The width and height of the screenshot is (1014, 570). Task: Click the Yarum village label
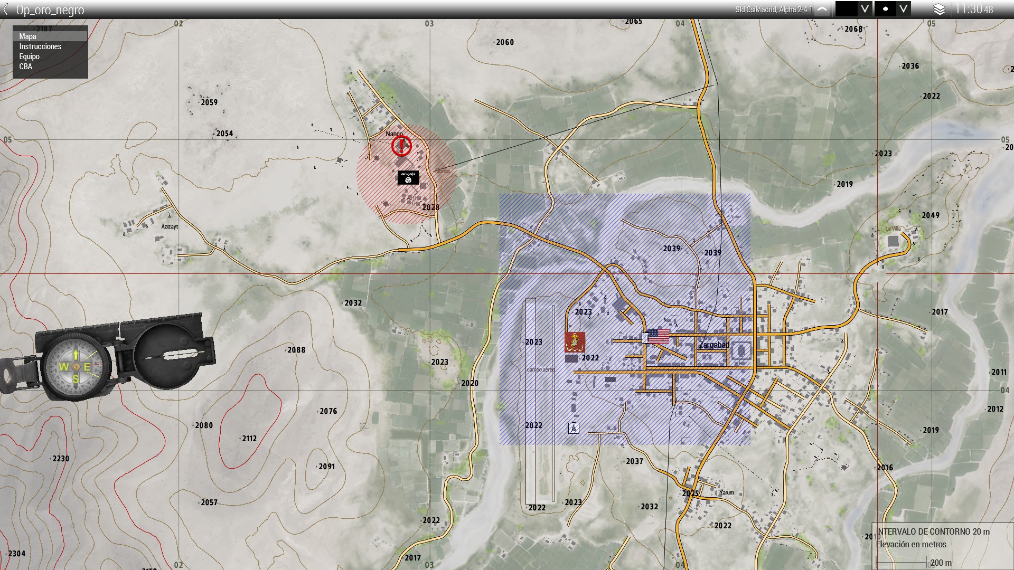coord(727,492)
